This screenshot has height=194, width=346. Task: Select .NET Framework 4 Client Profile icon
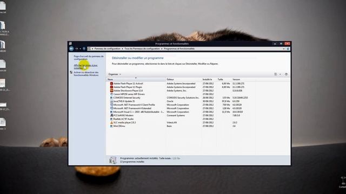click(111, 105)
